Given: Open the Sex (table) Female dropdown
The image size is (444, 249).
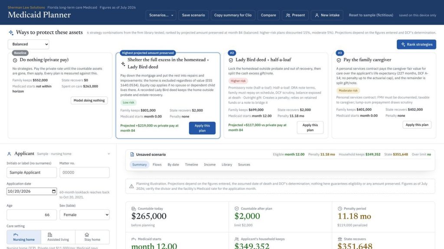Looking at the screenshot, I should (x=85, y=215).
